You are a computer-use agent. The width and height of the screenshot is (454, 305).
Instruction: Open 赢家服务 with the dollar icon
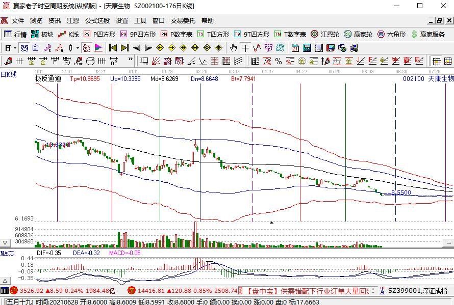tap(428, 35)
